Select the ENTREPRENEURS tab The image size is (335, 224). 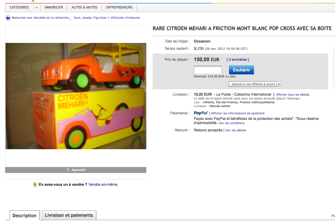tap(119, 7)
